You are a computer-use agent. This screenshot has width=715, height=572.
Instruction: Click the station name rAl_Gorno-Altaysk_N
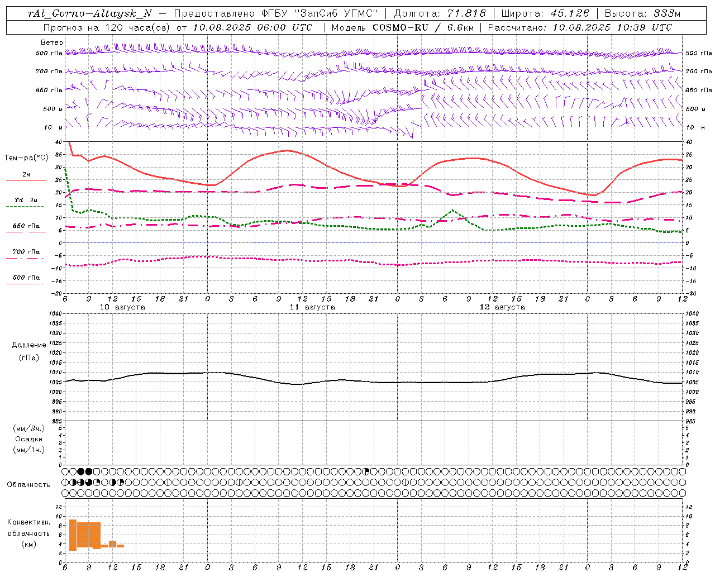coord(89,13)
